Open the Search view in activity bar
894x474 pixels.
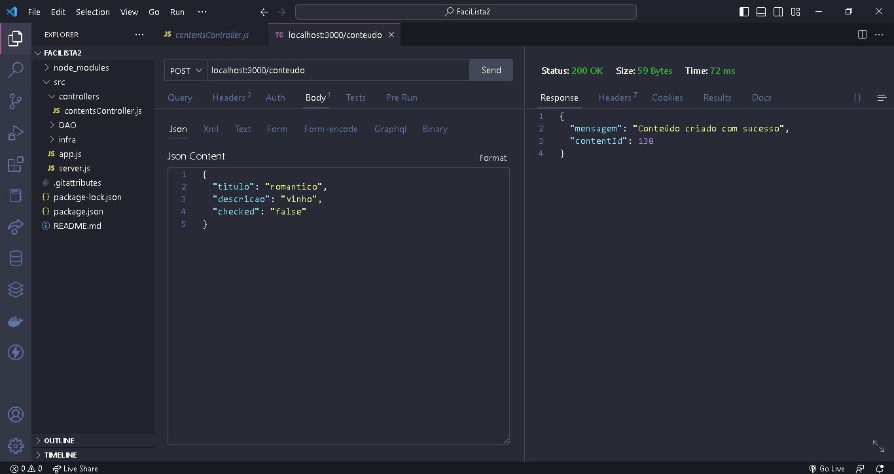pyautogui.click(x=16, y=70)
